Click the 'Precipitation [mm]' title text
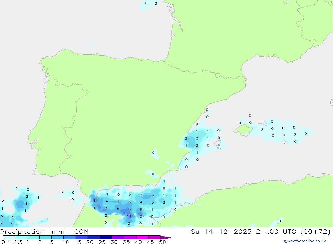Image resolution: width=333 pixels, height=244 pixels. [x=34, y=232]
